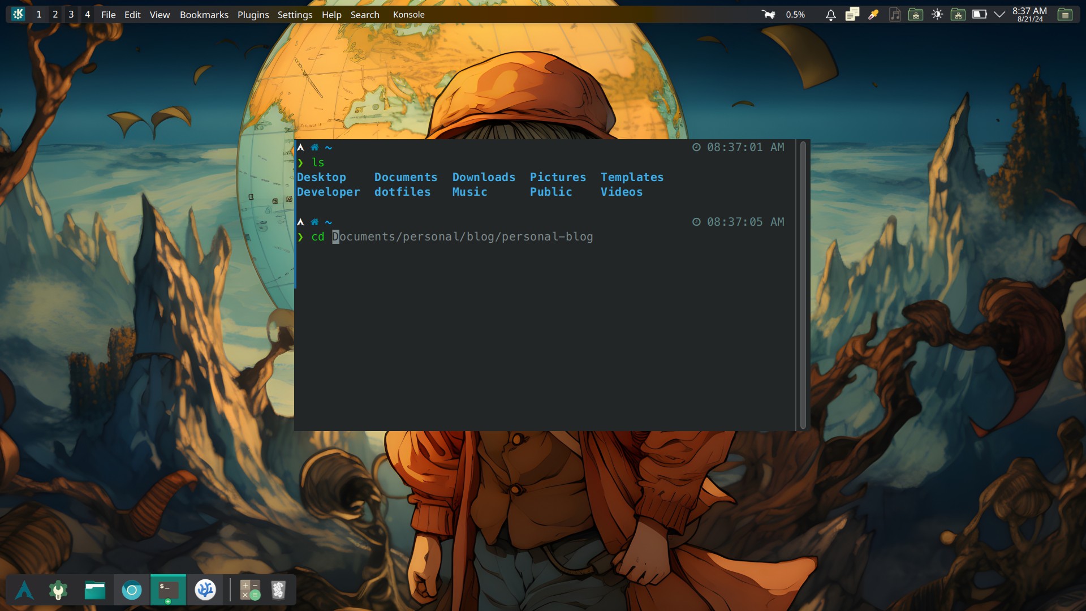1086x611 pixels.
Task: Open the Settings menu
Action: (295, 15)
